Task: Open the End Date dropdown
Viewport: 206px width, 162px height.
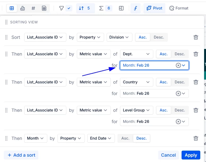Action: (101, 138)
